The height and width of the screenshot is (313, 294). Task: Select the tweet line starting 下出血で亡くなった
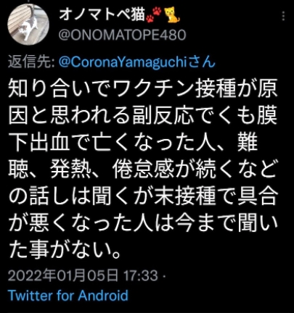pyautogui.click(x=133, y=143)
